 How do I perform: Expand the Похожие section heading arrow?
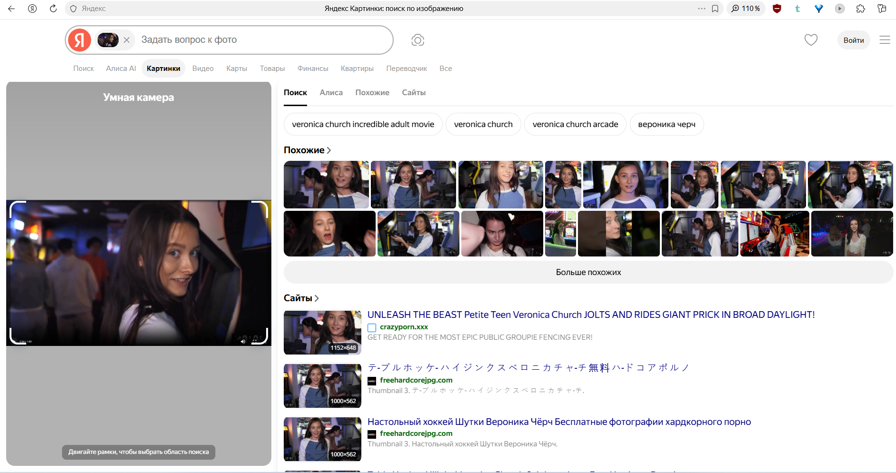[x=329, y=150]
